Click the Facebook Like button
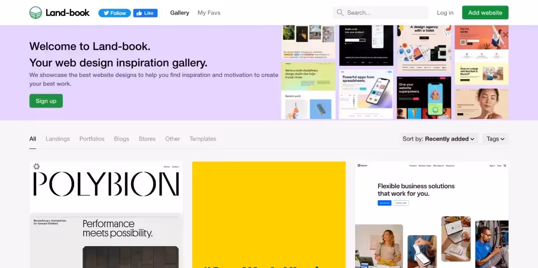 pyautogui.click(x=145, y=13)
